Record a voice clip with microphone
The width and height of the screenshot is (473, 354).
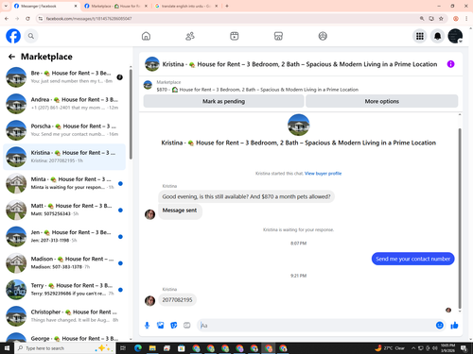[147, 326]
